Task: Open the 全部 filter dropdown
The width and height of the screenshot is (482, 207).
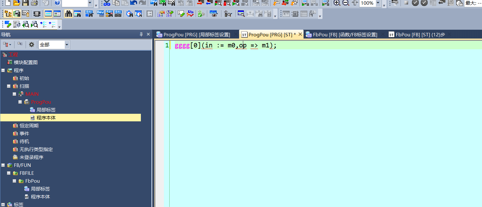Action: coord(67,45)
